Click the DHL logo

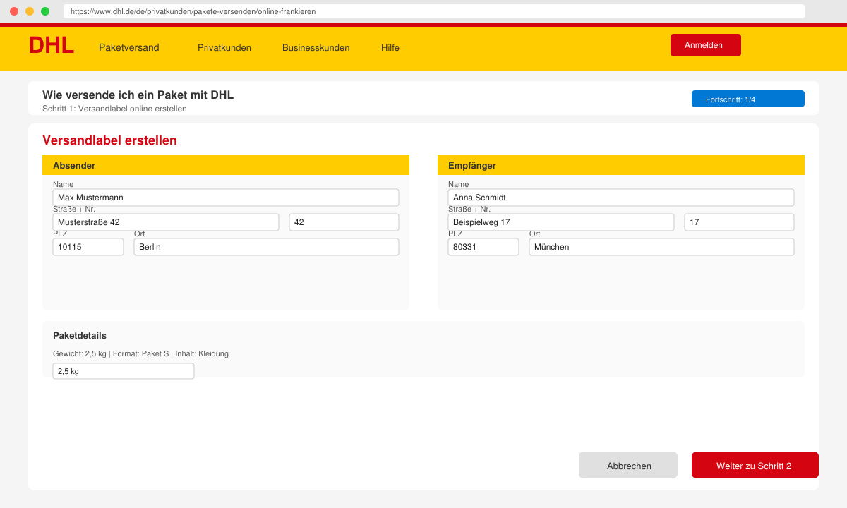[x=51, y=46]
